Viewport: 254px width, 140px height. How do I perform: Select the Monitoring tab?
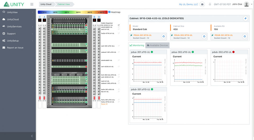coord(137,45)
